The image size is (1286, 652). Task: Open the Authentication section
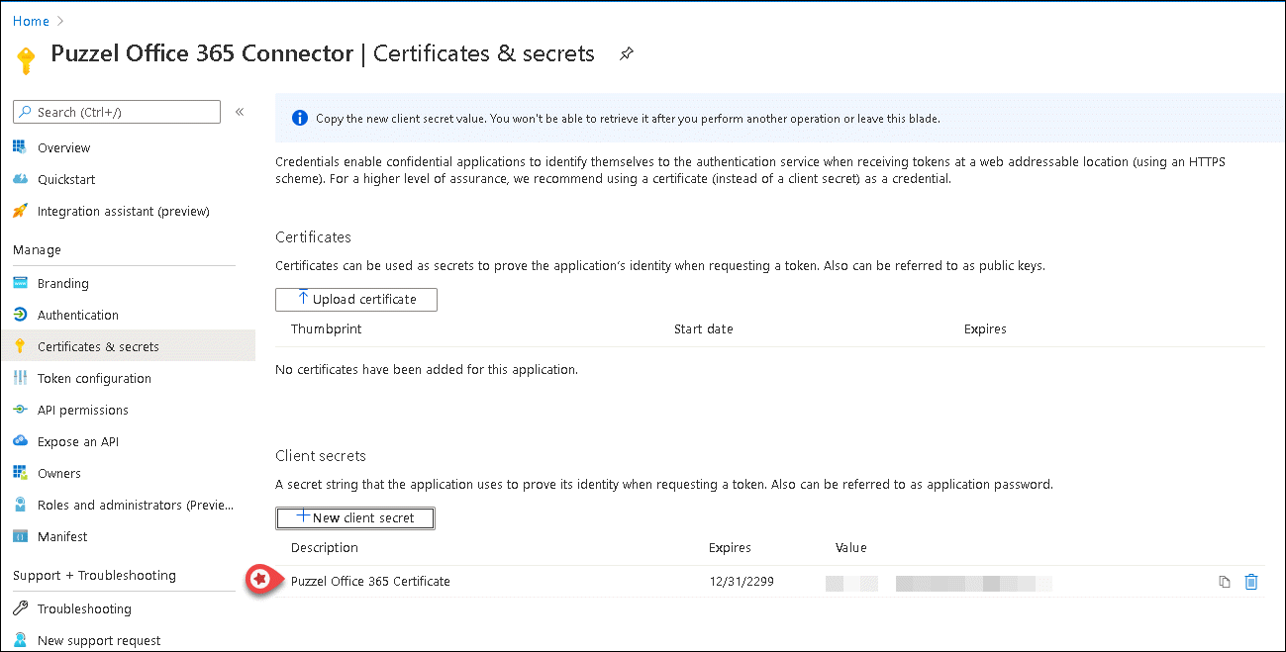click(77, 316)
